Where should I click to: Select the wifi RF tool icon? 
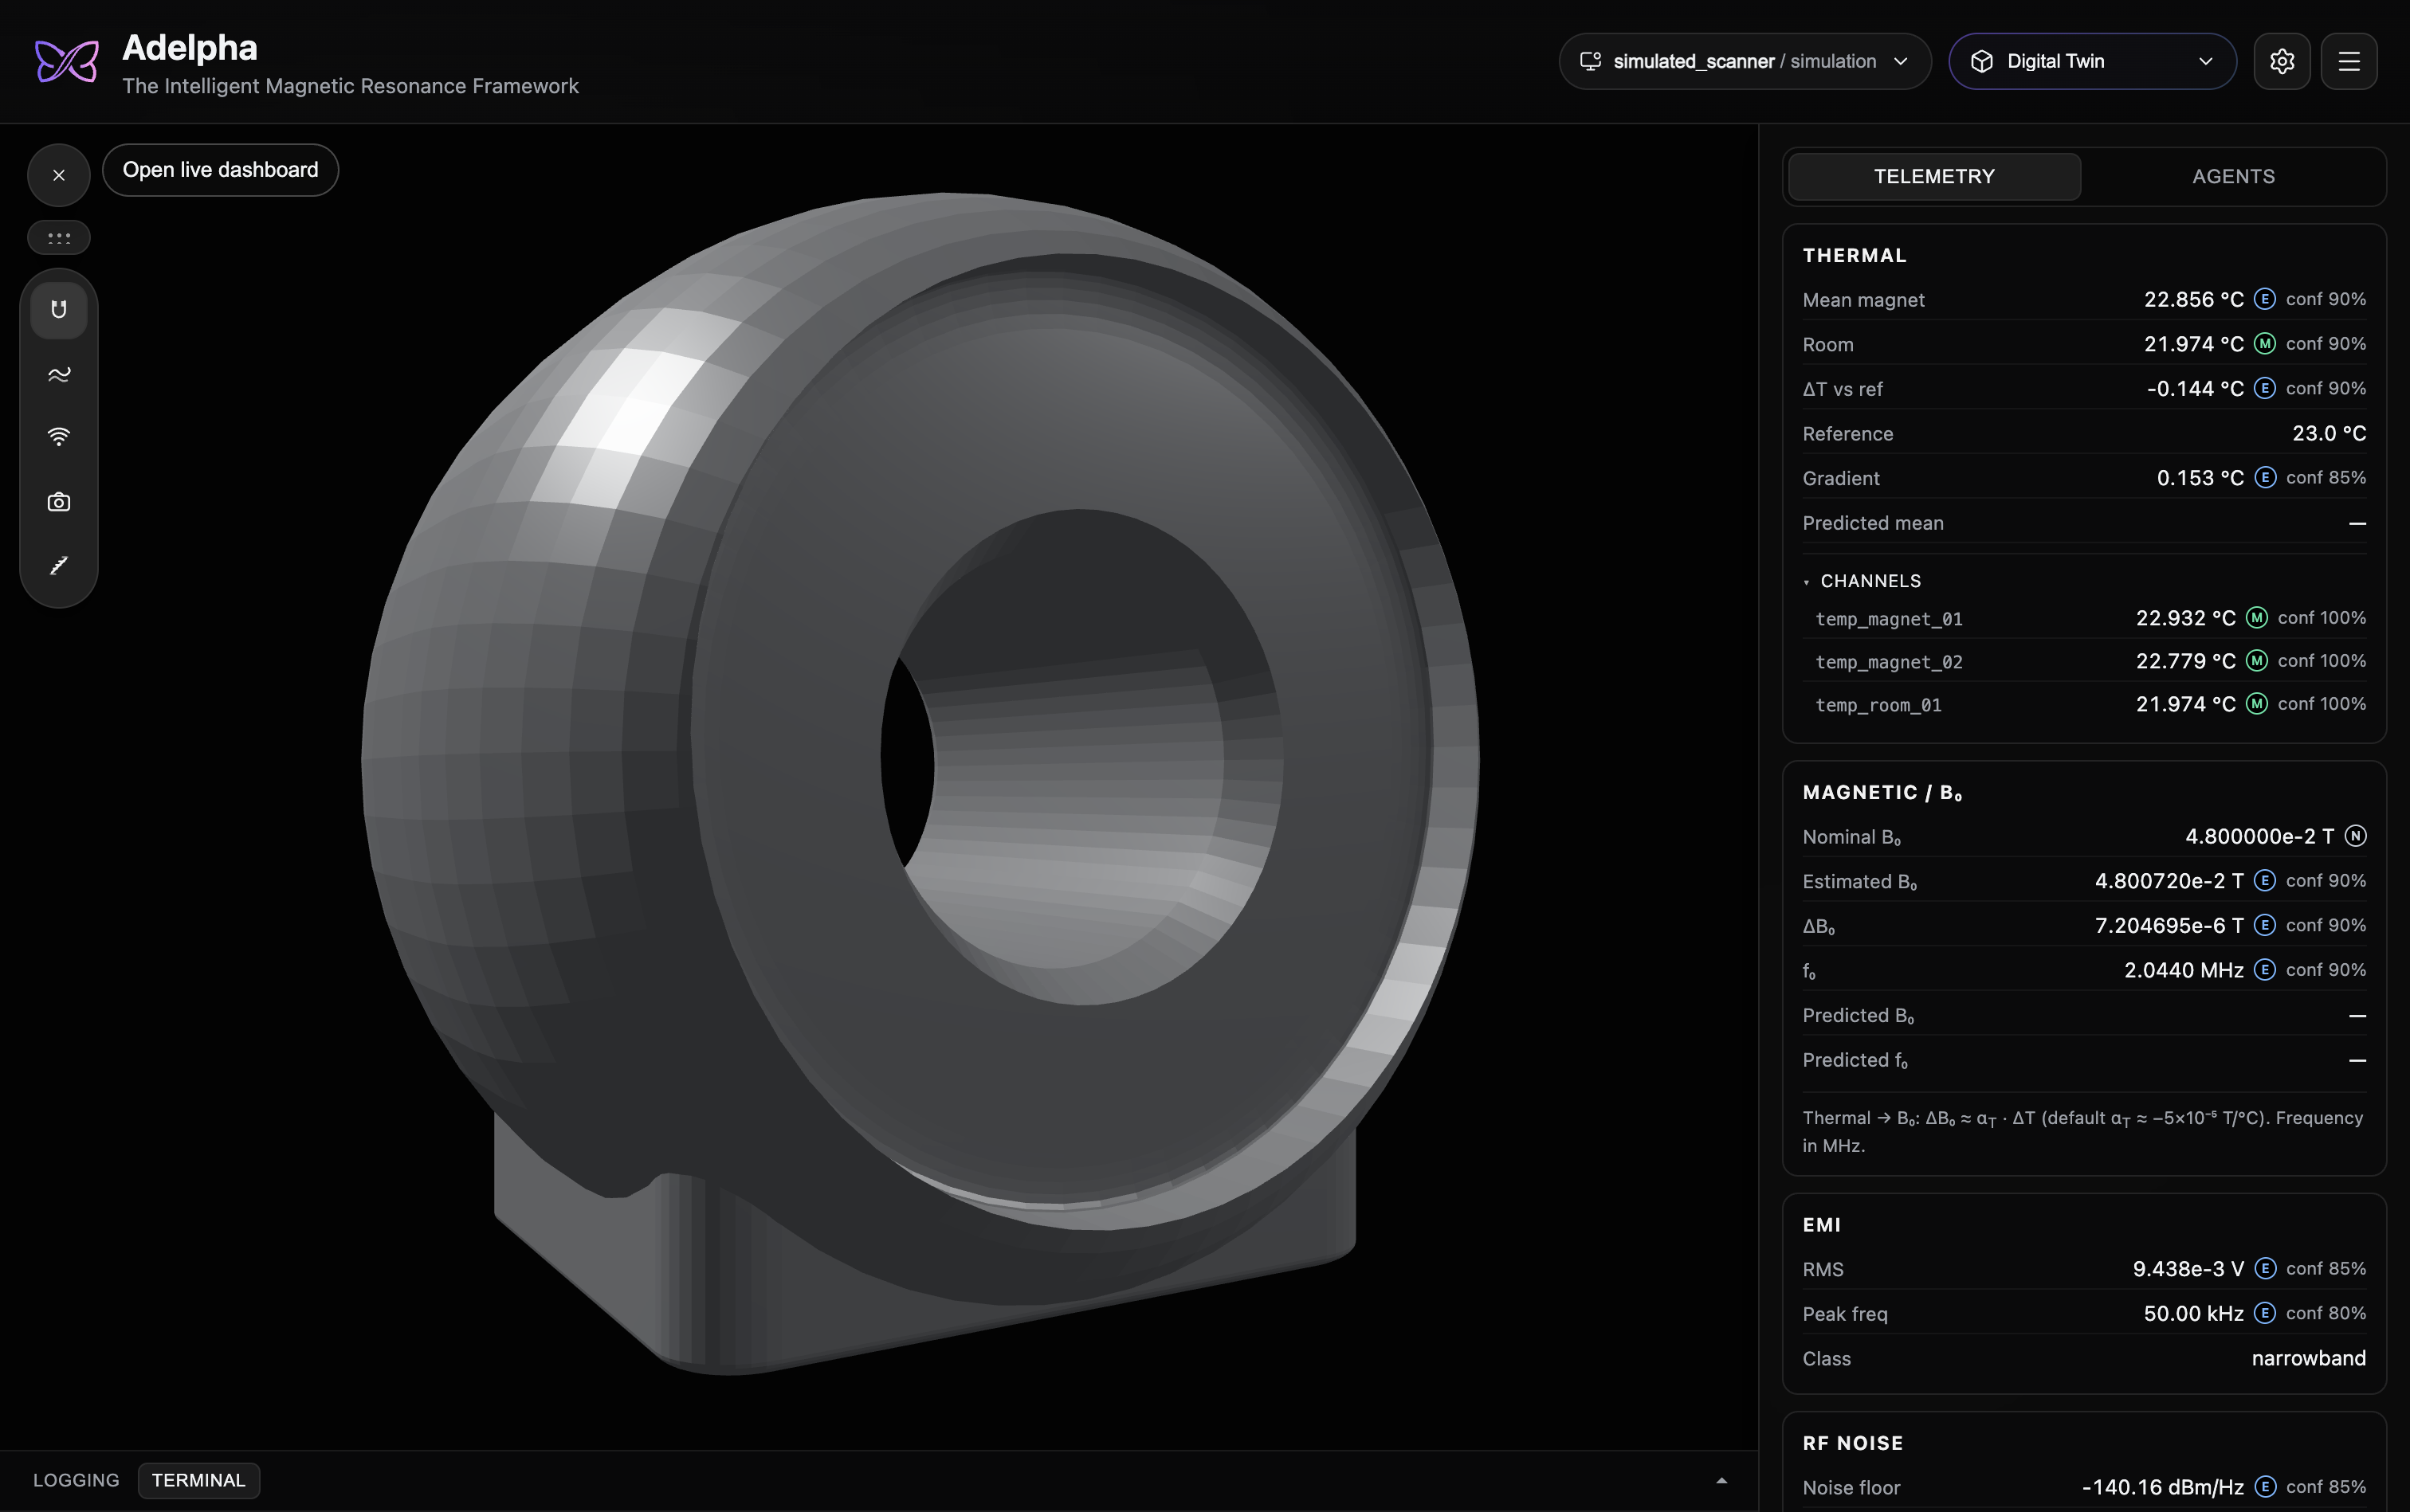point(59,437)
